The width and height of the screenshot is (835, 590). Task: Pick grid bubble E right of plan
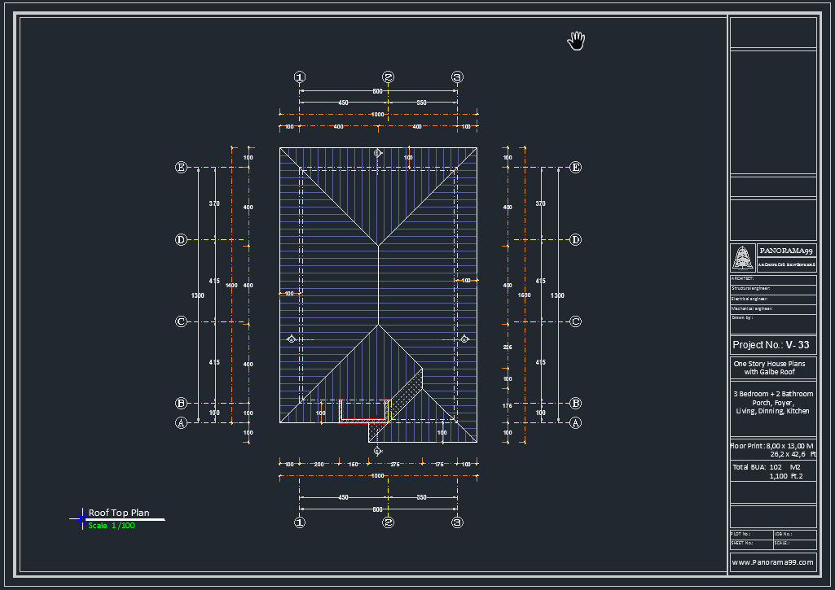pyautogui.click(x=576, y=168)
